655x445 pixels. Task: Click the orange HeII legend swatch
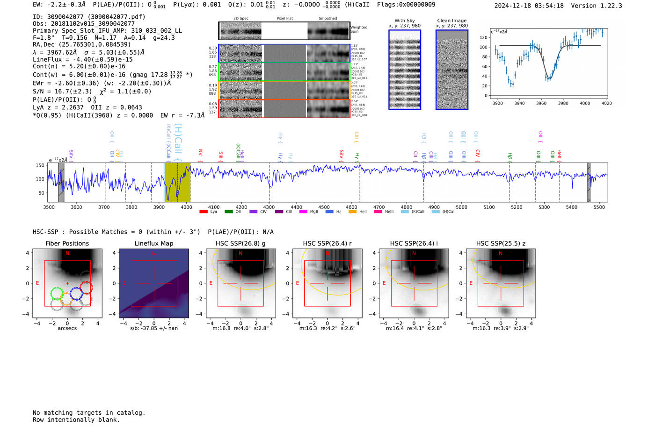click(x=352, y=212)
